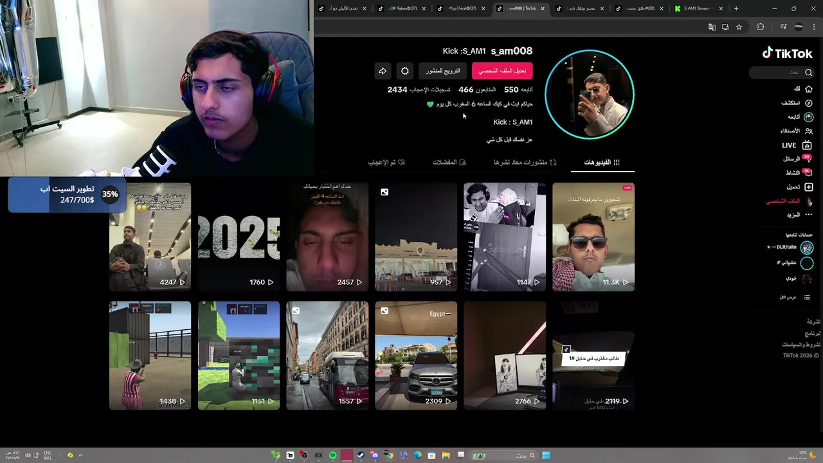Open the pinned video with 11.3K views
Screen dimensions: 823x463
(593, 237)
